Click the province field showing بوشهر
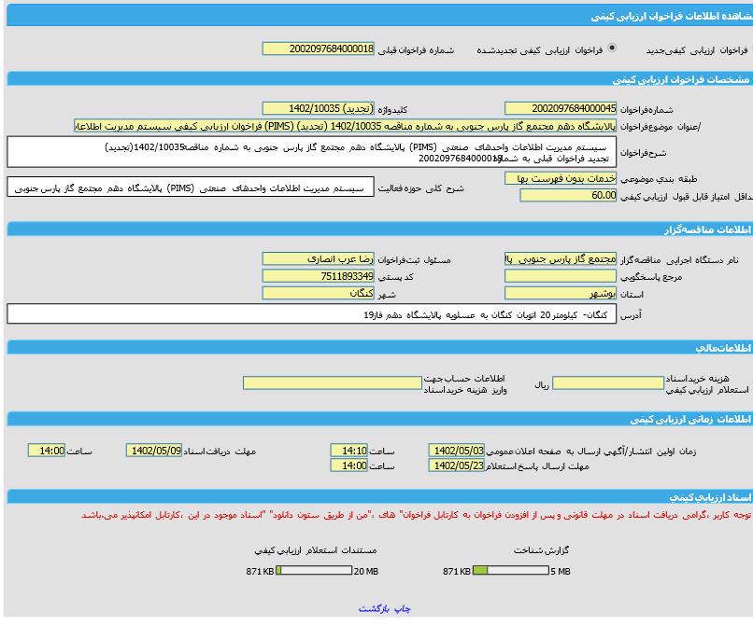This screenshot has height=625, width=753. click(560, 293)
